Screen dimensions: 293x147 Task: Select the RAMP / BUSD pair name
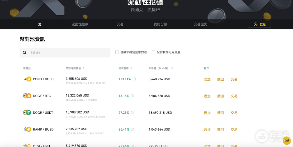click(x=43, y=129)
